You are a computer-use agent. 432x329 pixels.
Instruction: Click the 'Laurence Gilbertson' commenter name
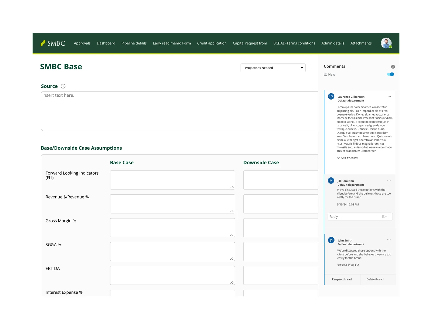click(351, 97)
